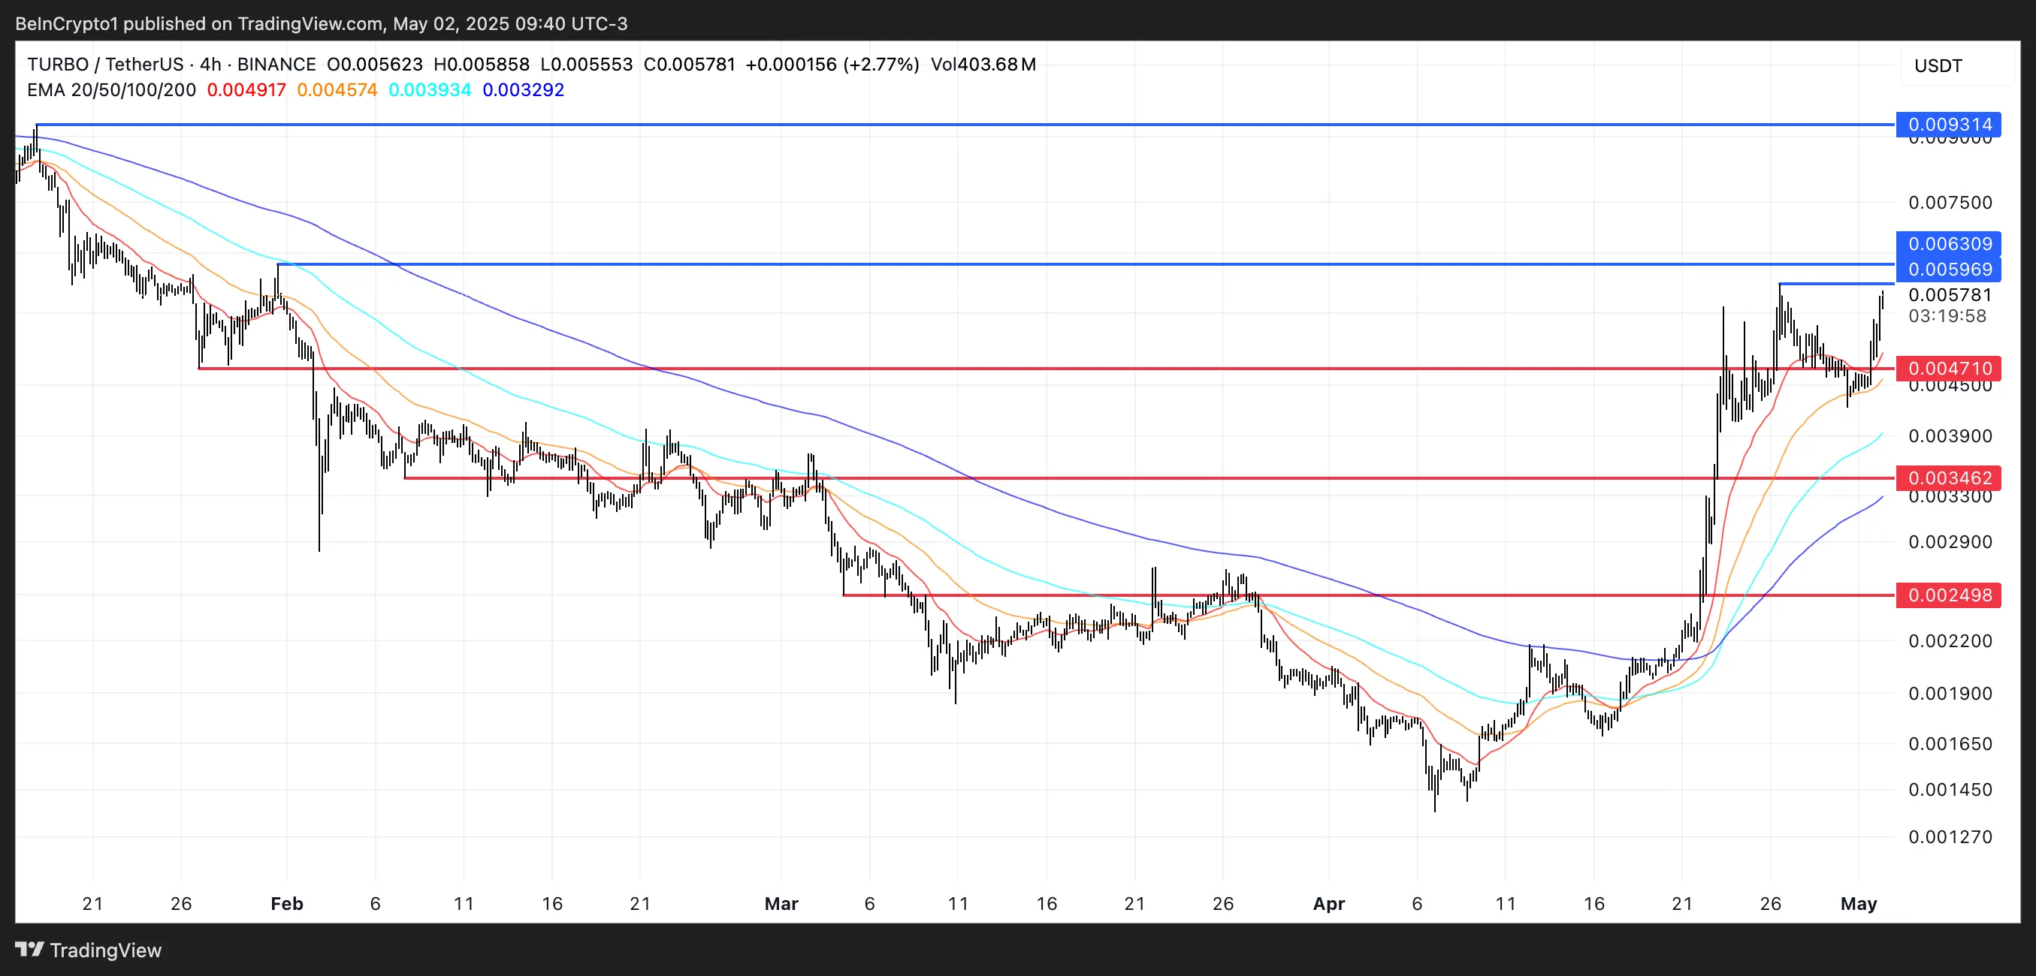
Task: Select the 0.002498 red support label
Action: [x=1948, y=595]
